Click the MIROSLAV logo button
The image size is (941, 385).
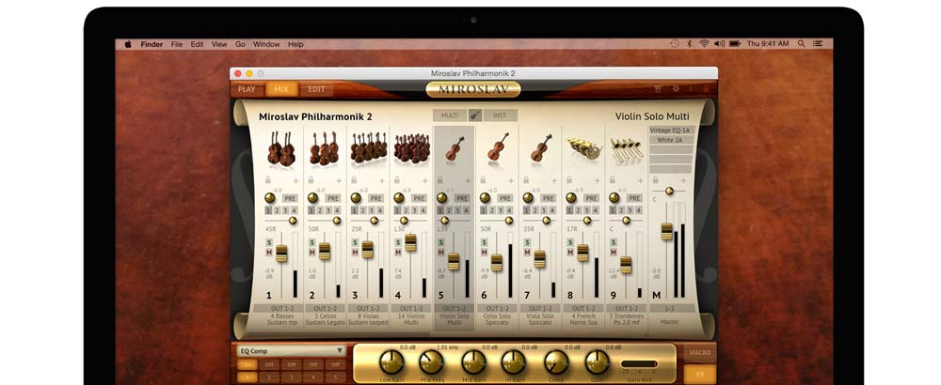[x=473, y=90]
